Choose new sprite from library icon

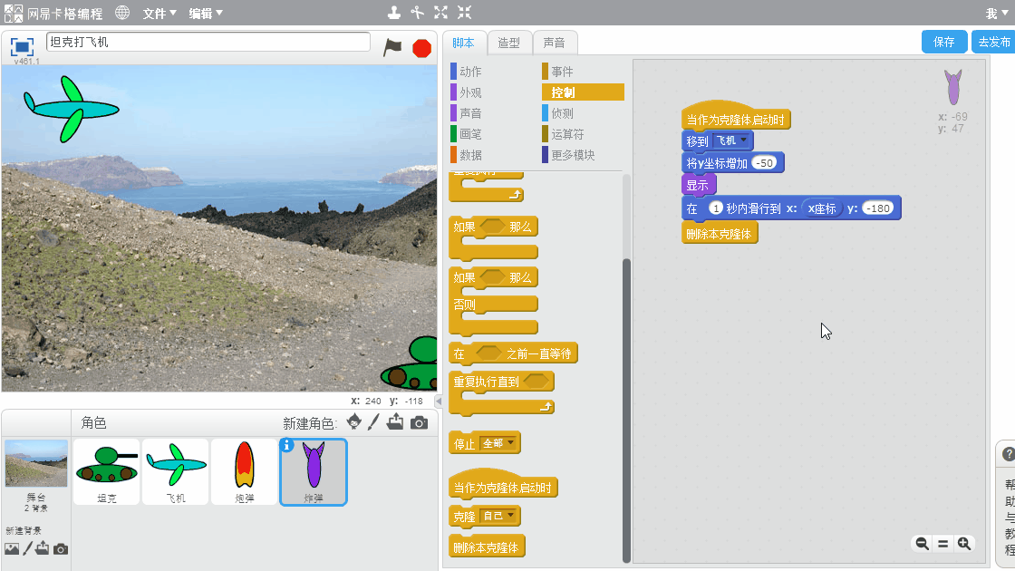pos(353,422)
